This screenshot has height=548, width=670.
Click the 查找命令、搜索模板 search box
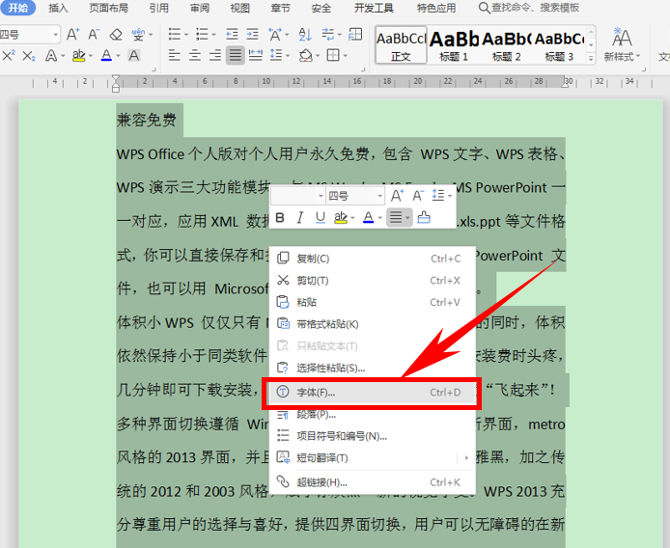pyautogui.click(x=529, y=8)
